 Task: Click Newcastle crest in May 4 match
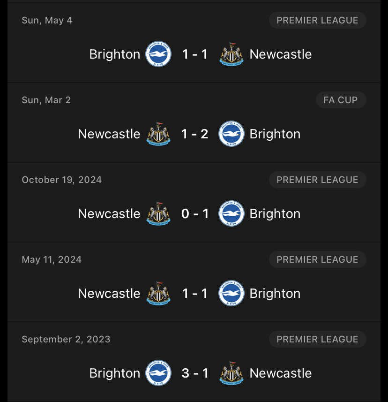[231, 54]
